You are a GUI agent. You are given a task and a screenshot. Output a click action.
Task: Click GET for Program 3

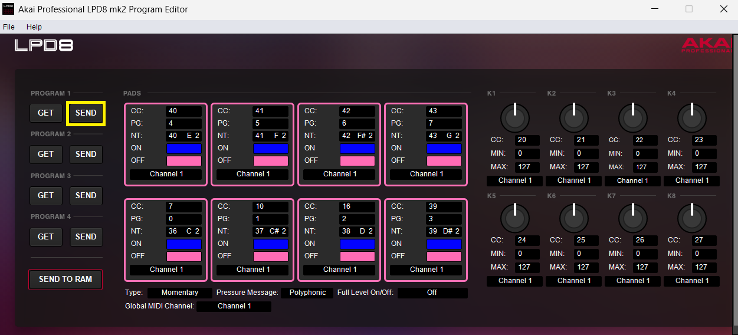coord(45,196)
